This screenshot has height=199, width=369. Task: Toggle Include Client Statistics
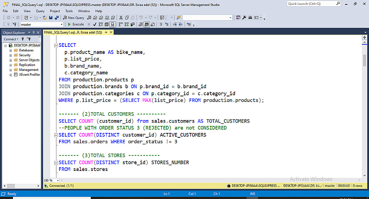click(132, 24)
